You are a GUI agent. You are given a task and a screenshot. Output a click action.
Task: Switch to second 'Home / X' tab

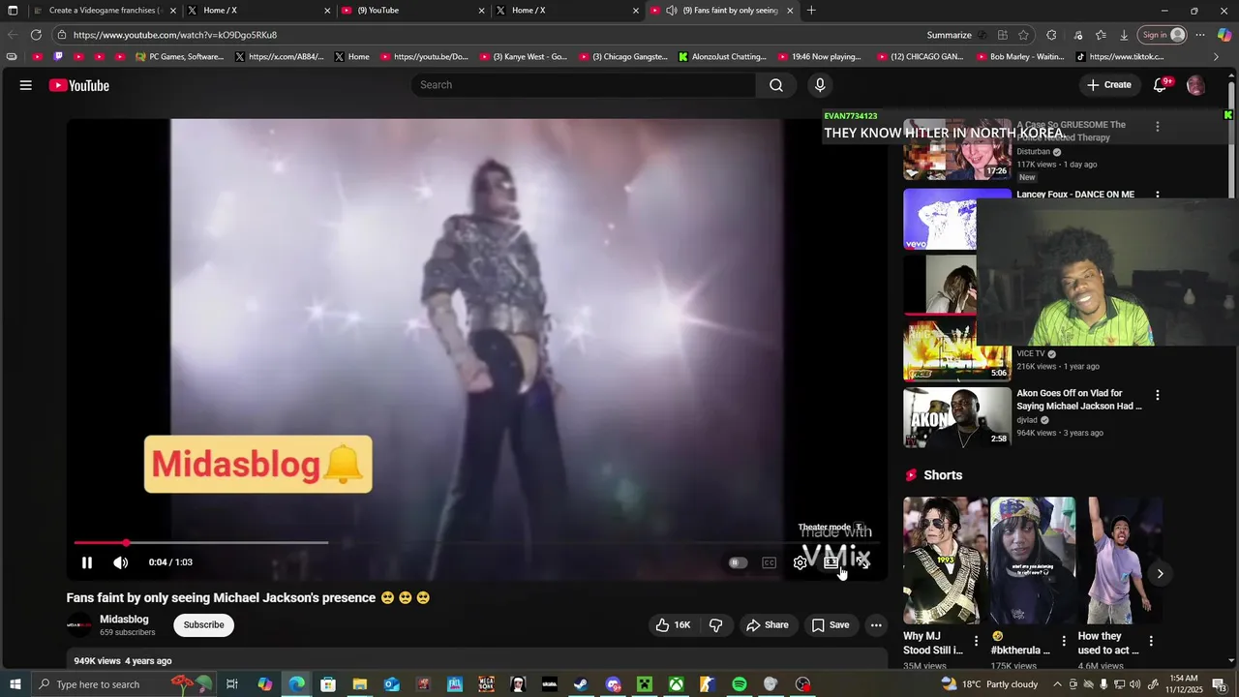pyautogui.click(x=568, y=11)
